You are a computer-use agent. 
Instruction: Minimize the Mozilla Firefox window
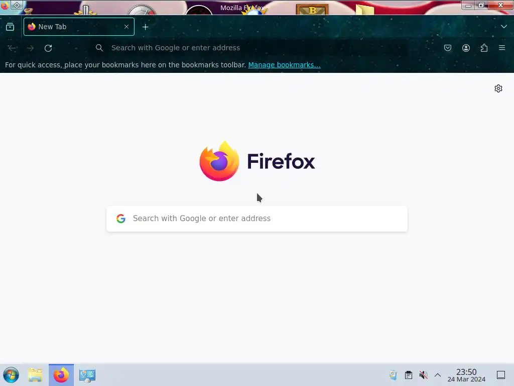tap(468, 5)
